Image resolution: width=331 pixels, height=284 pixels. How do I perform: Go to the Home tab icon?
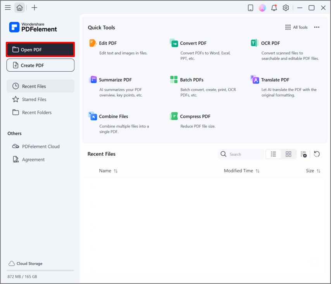(x=19, y=8)
